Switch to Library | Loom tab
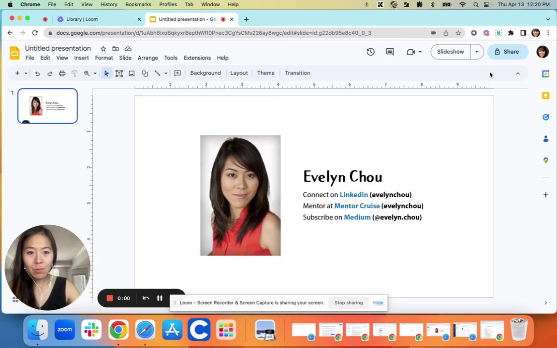Image resolution: width=557 pixels, height=348 pixels. [x=99, y=19]
